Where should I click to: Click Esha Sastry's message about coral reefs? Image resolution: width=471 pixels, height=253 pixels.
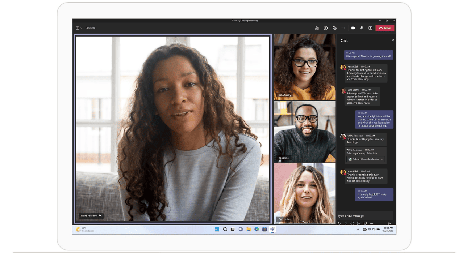click(x=363, y=97)
